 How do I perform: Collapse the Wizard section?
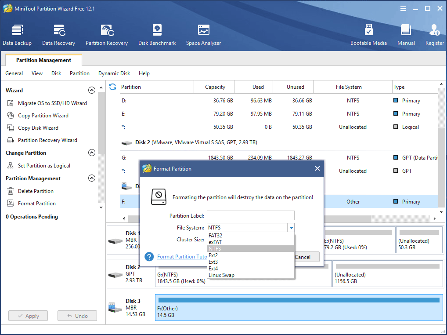[x=92, y=91]
